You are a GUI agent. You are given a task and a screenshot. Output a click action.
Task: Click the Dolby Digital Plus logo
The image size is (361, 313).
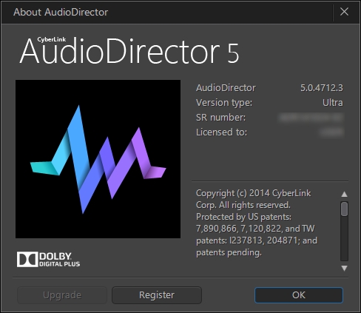coord(48,260)
